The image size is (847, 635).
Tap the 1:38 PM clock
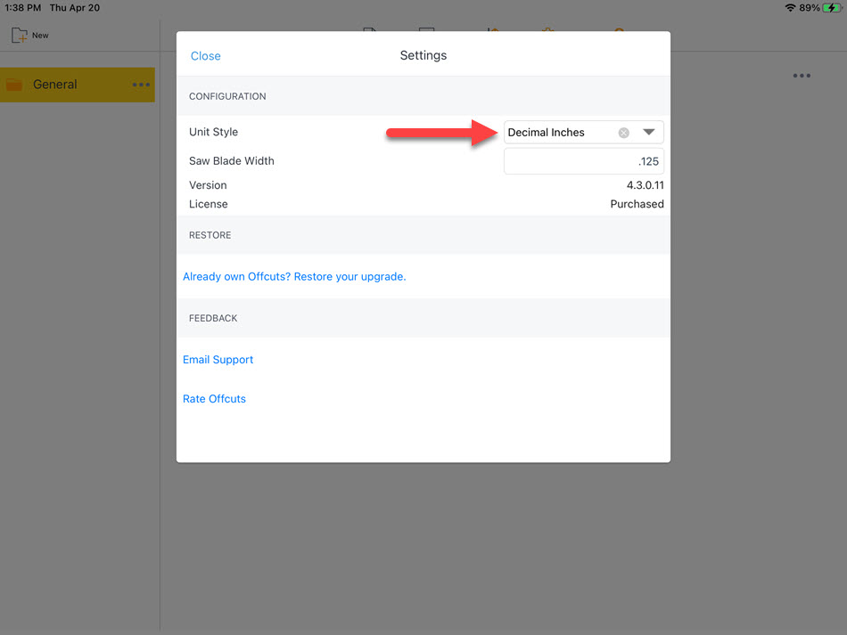[22, 7]
